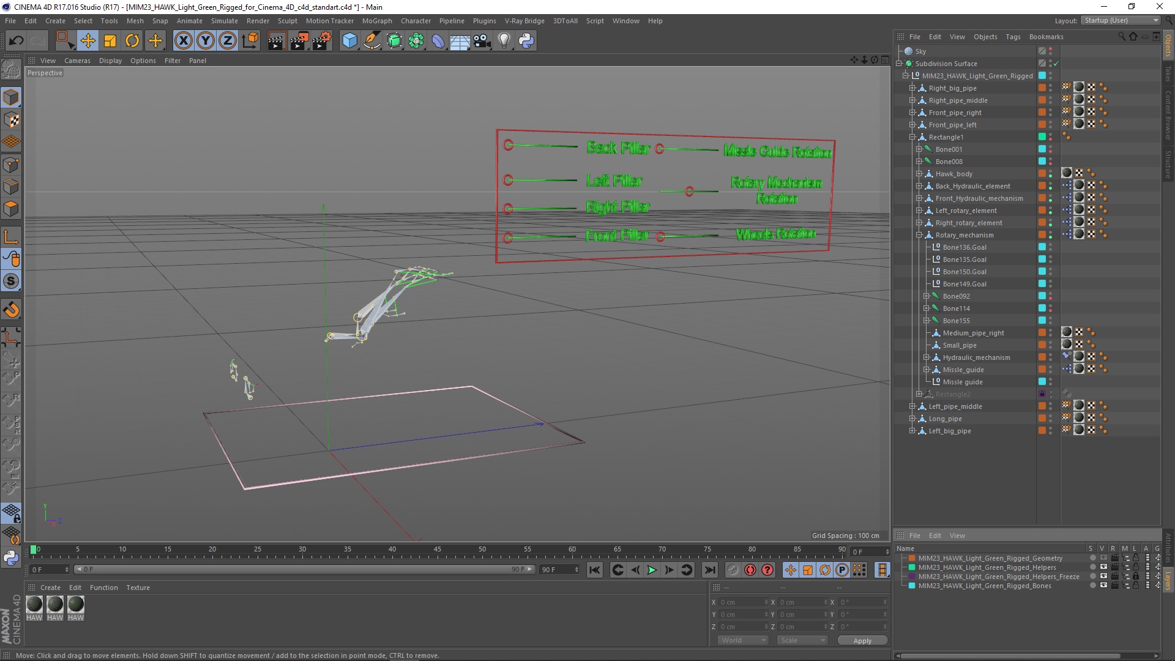Select Model mode in left palette
Image resolution: width=1175 pixels, height=661 pixels.
point(11,97)
